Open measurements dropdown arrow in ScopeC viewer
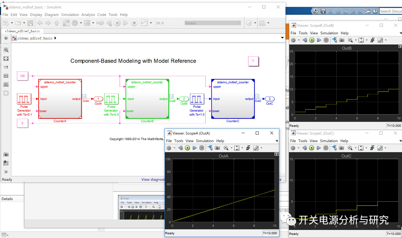Image resolution: width=402 pixels, height=238 pixels. pyautogui.click(x=386, y=148)
